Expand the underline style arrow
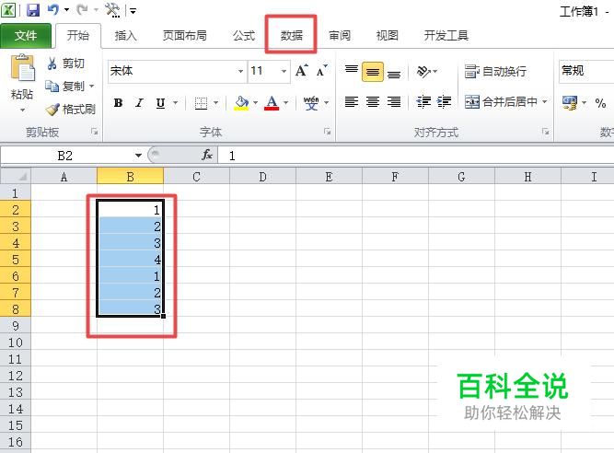The width and height of the screenshot is (614, 453). (x=176, y=103)
